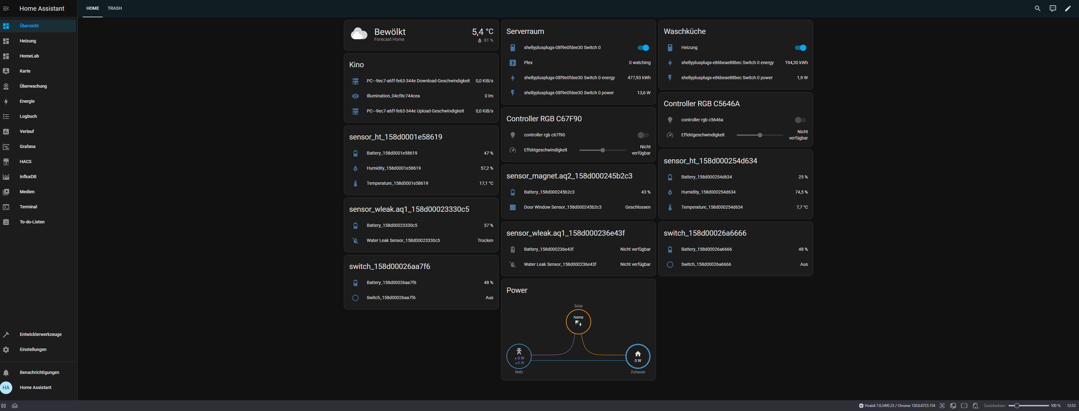
Task: Toggle Serverraum shellyplusplugs Switch 0
Action: tap(643, 48)
